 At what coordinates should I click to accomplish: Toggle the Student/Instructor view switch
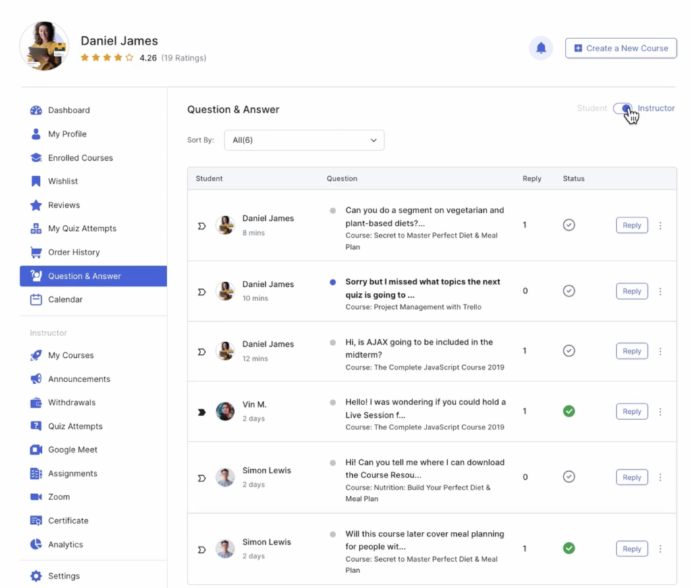click(622, 109)
